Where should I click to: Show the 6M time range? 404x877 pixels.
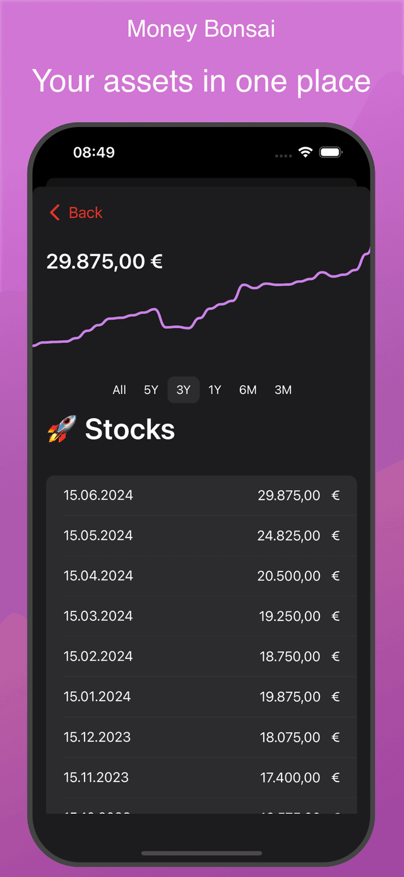(x=247, y=390)
